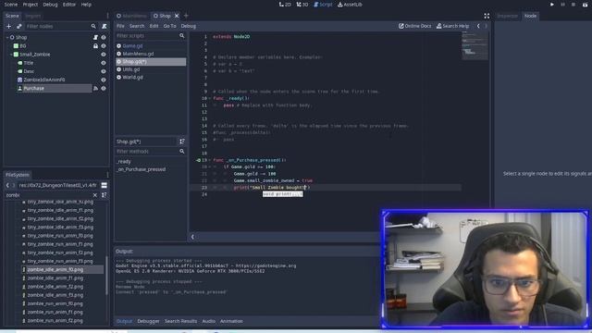Go to next script edit location arrow
Image resolution: width=592 pixels, height=333 pixels.
tap(486, 26)
